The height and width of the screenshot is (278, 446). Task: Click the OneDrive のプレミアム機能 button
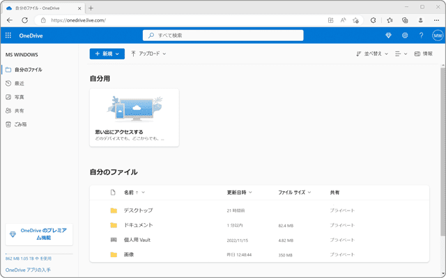pos(39,234)
